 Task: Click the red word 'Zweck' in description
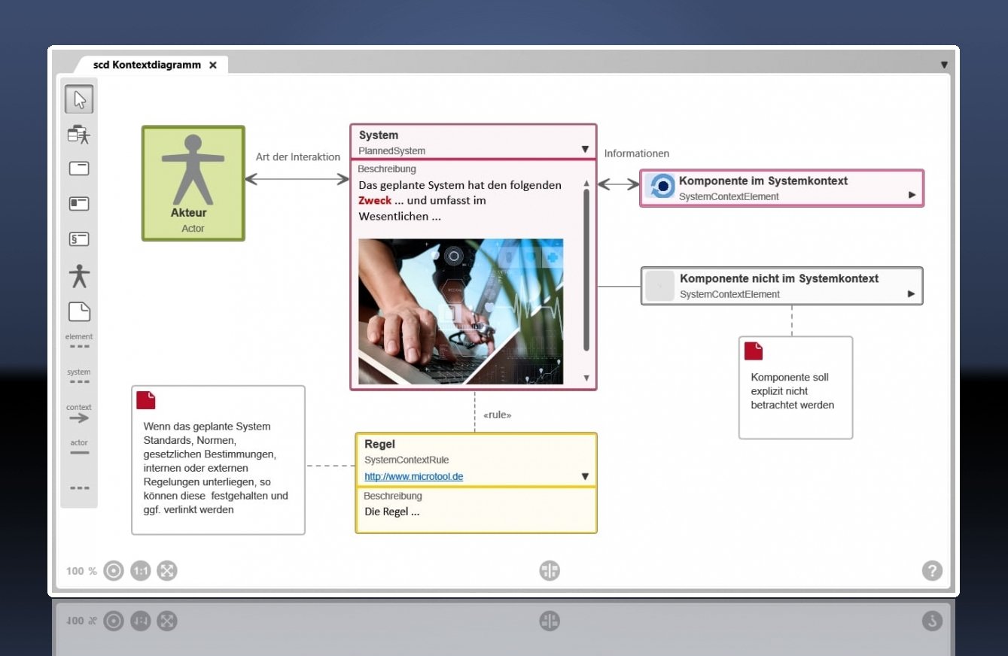point(375,201)
